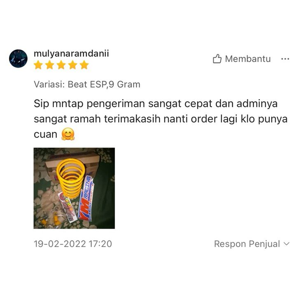Click the thumbs-up helpful icon
The width and height of the screenshot is (299, 299).
click(217, 59)
